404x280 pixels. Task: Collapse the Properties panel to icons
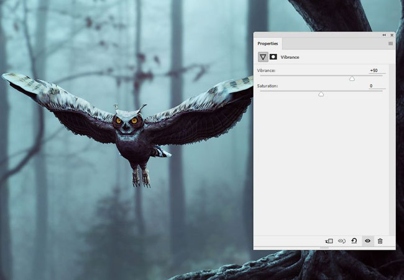[x=384, y=35]
